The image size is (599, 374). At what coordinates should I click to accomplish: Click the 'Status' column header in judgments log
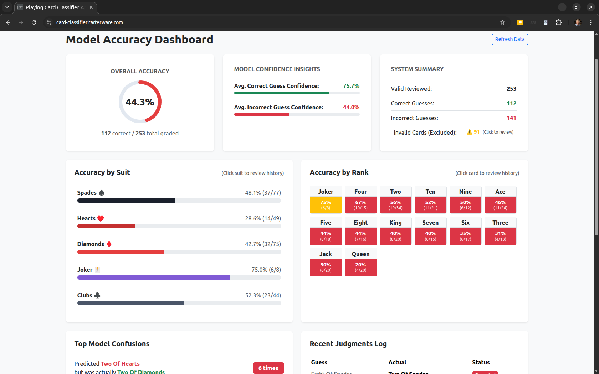[x=481, y=362]
